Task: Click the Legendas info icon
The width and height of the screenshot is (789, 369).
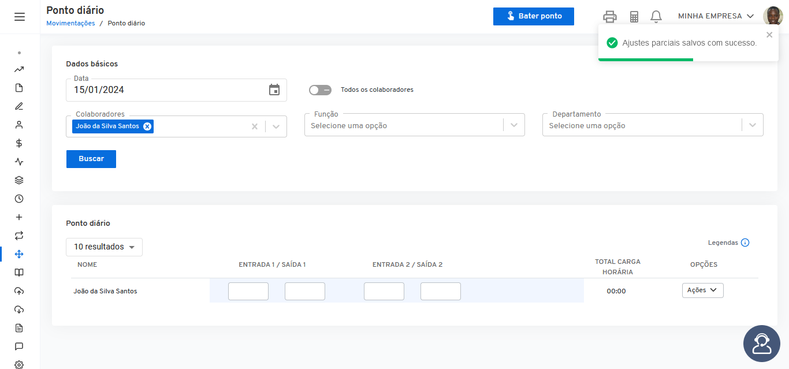Action: point(745,243)
